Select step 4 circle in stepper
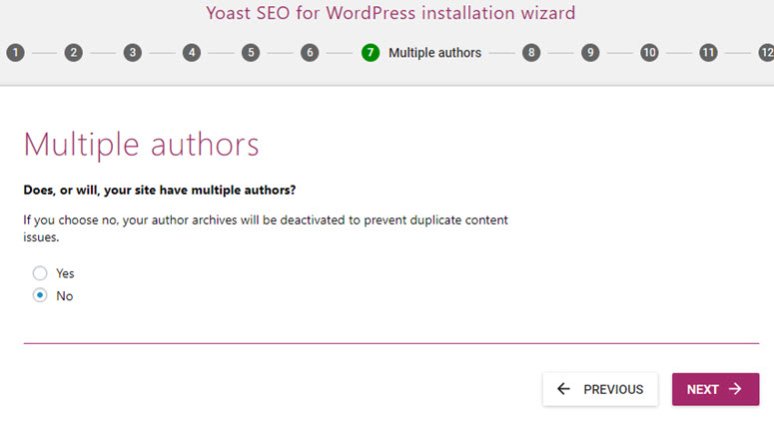Screen dimensions: 774x422 pyautogui.click(x=192, y=53)
